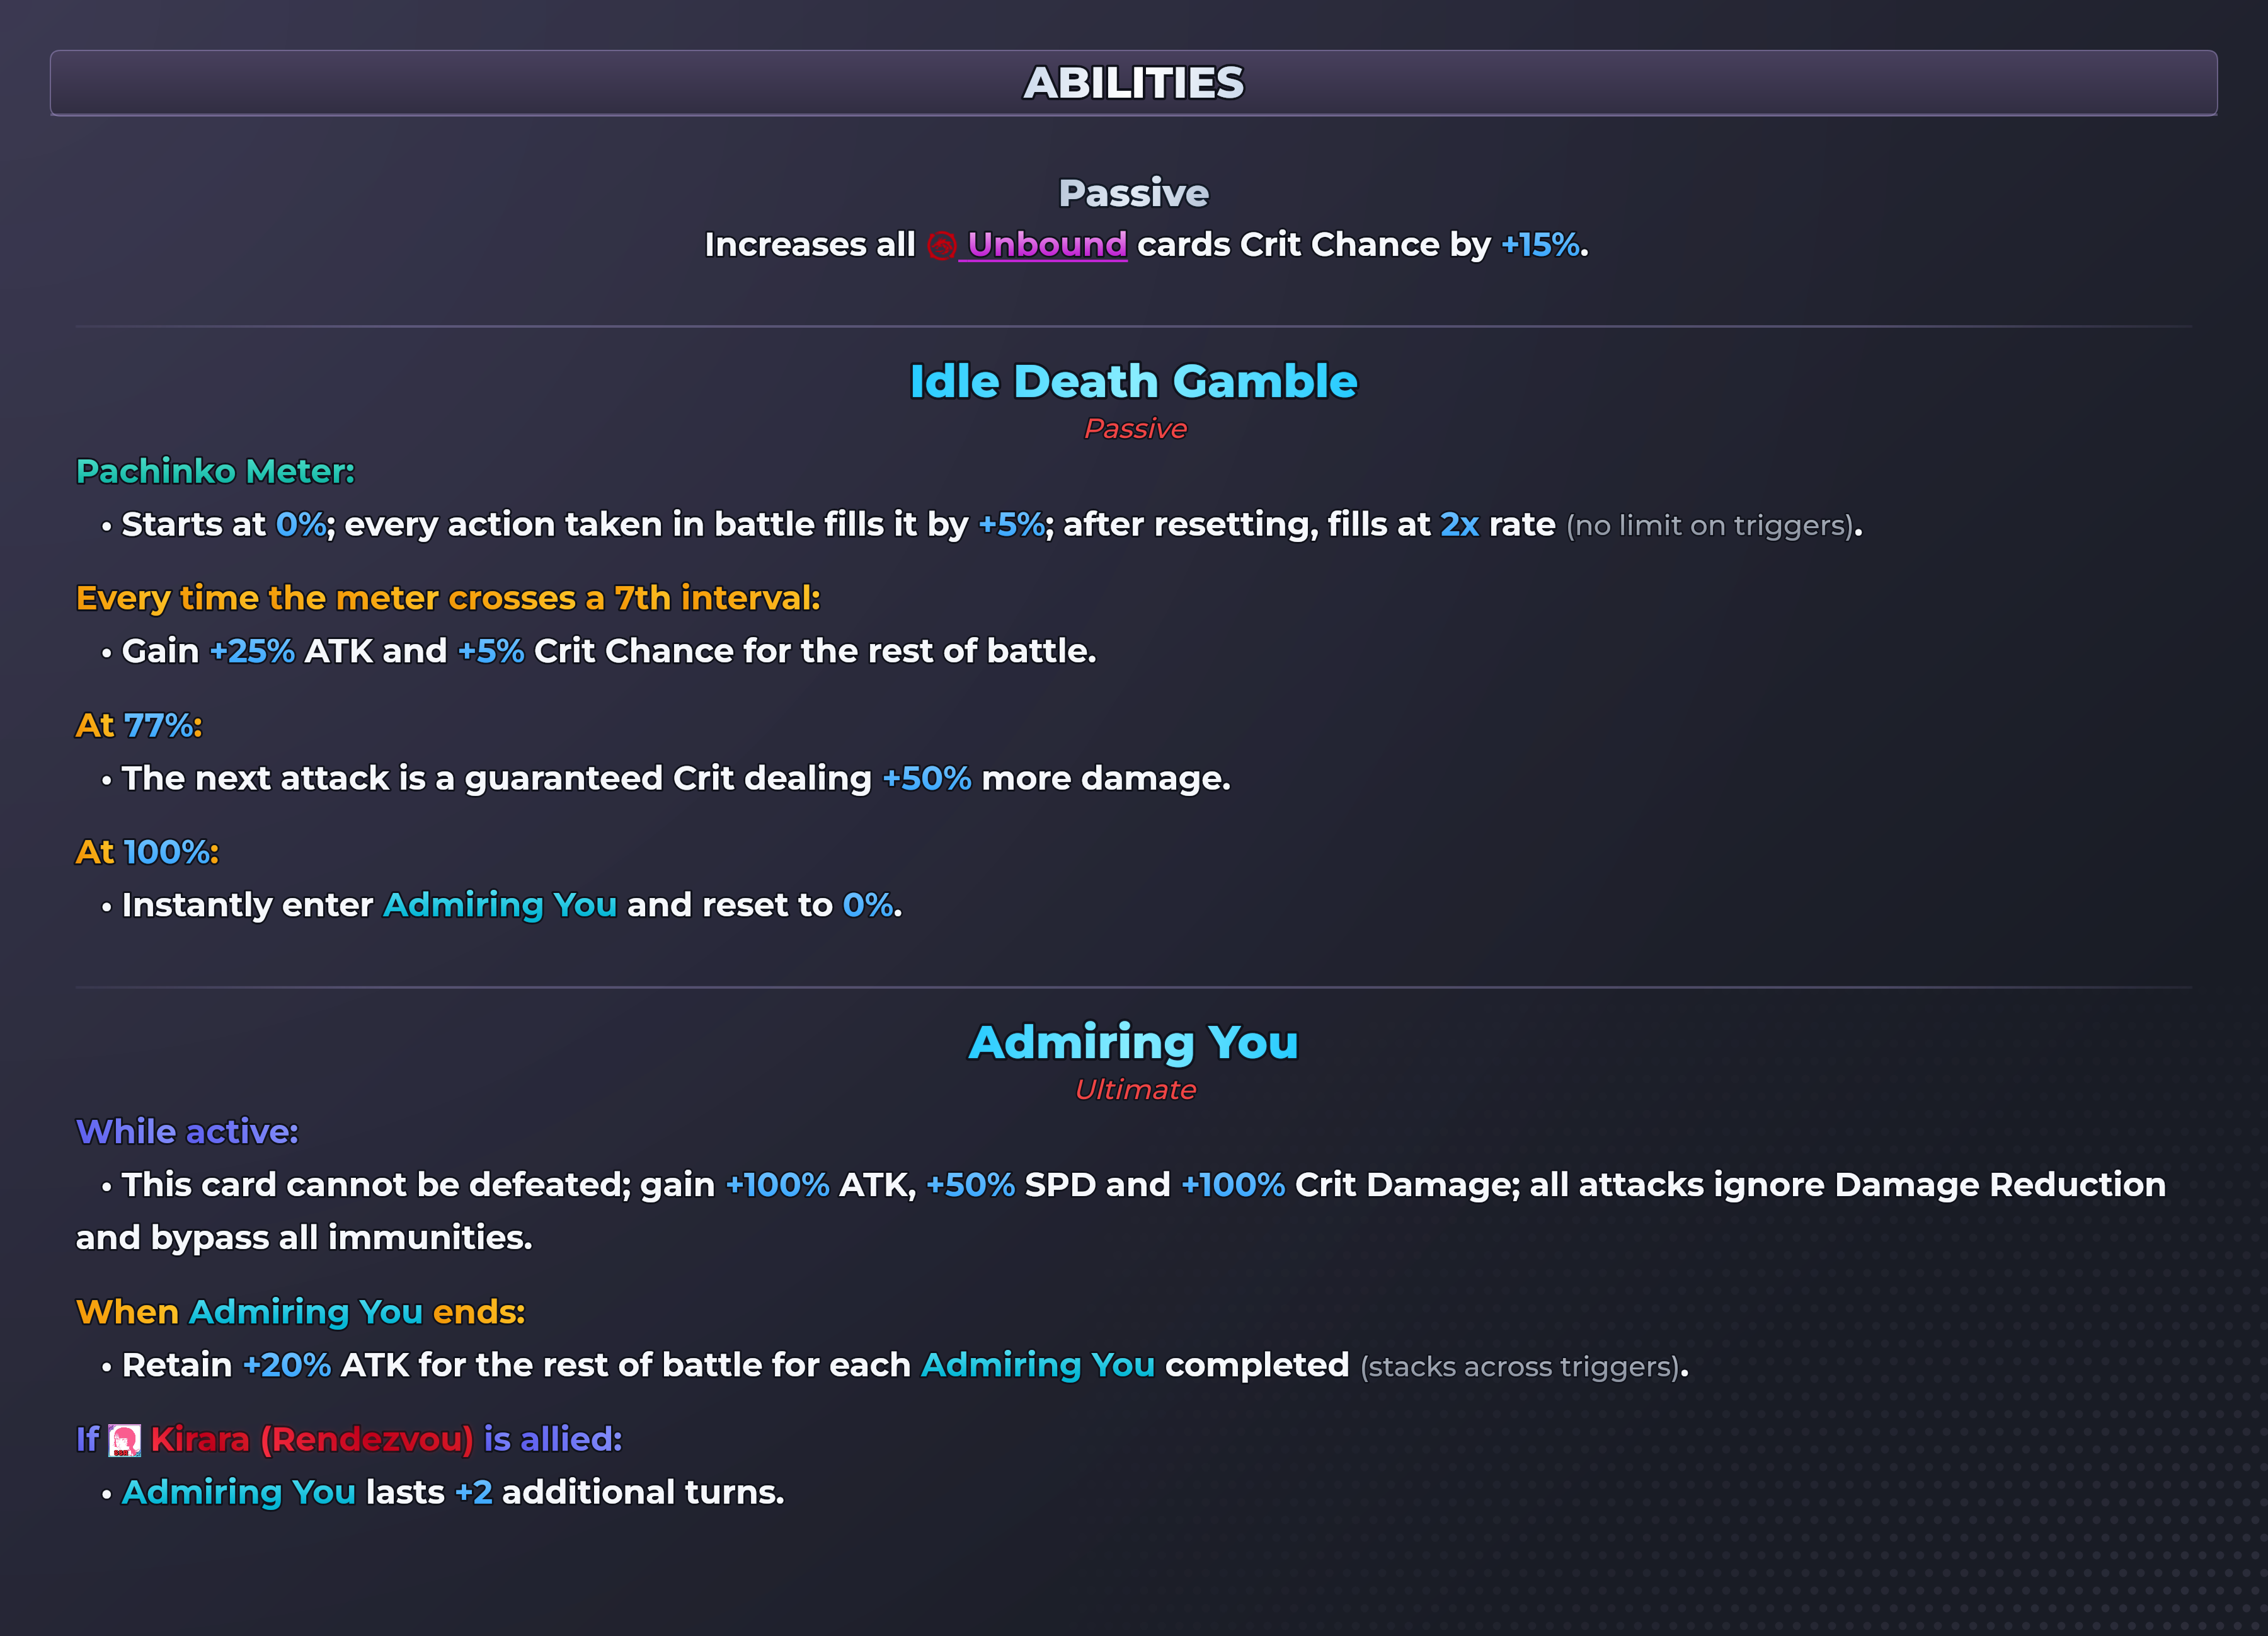
Task: Click the grey 'Passive' section title
Action: [1134, 193]
